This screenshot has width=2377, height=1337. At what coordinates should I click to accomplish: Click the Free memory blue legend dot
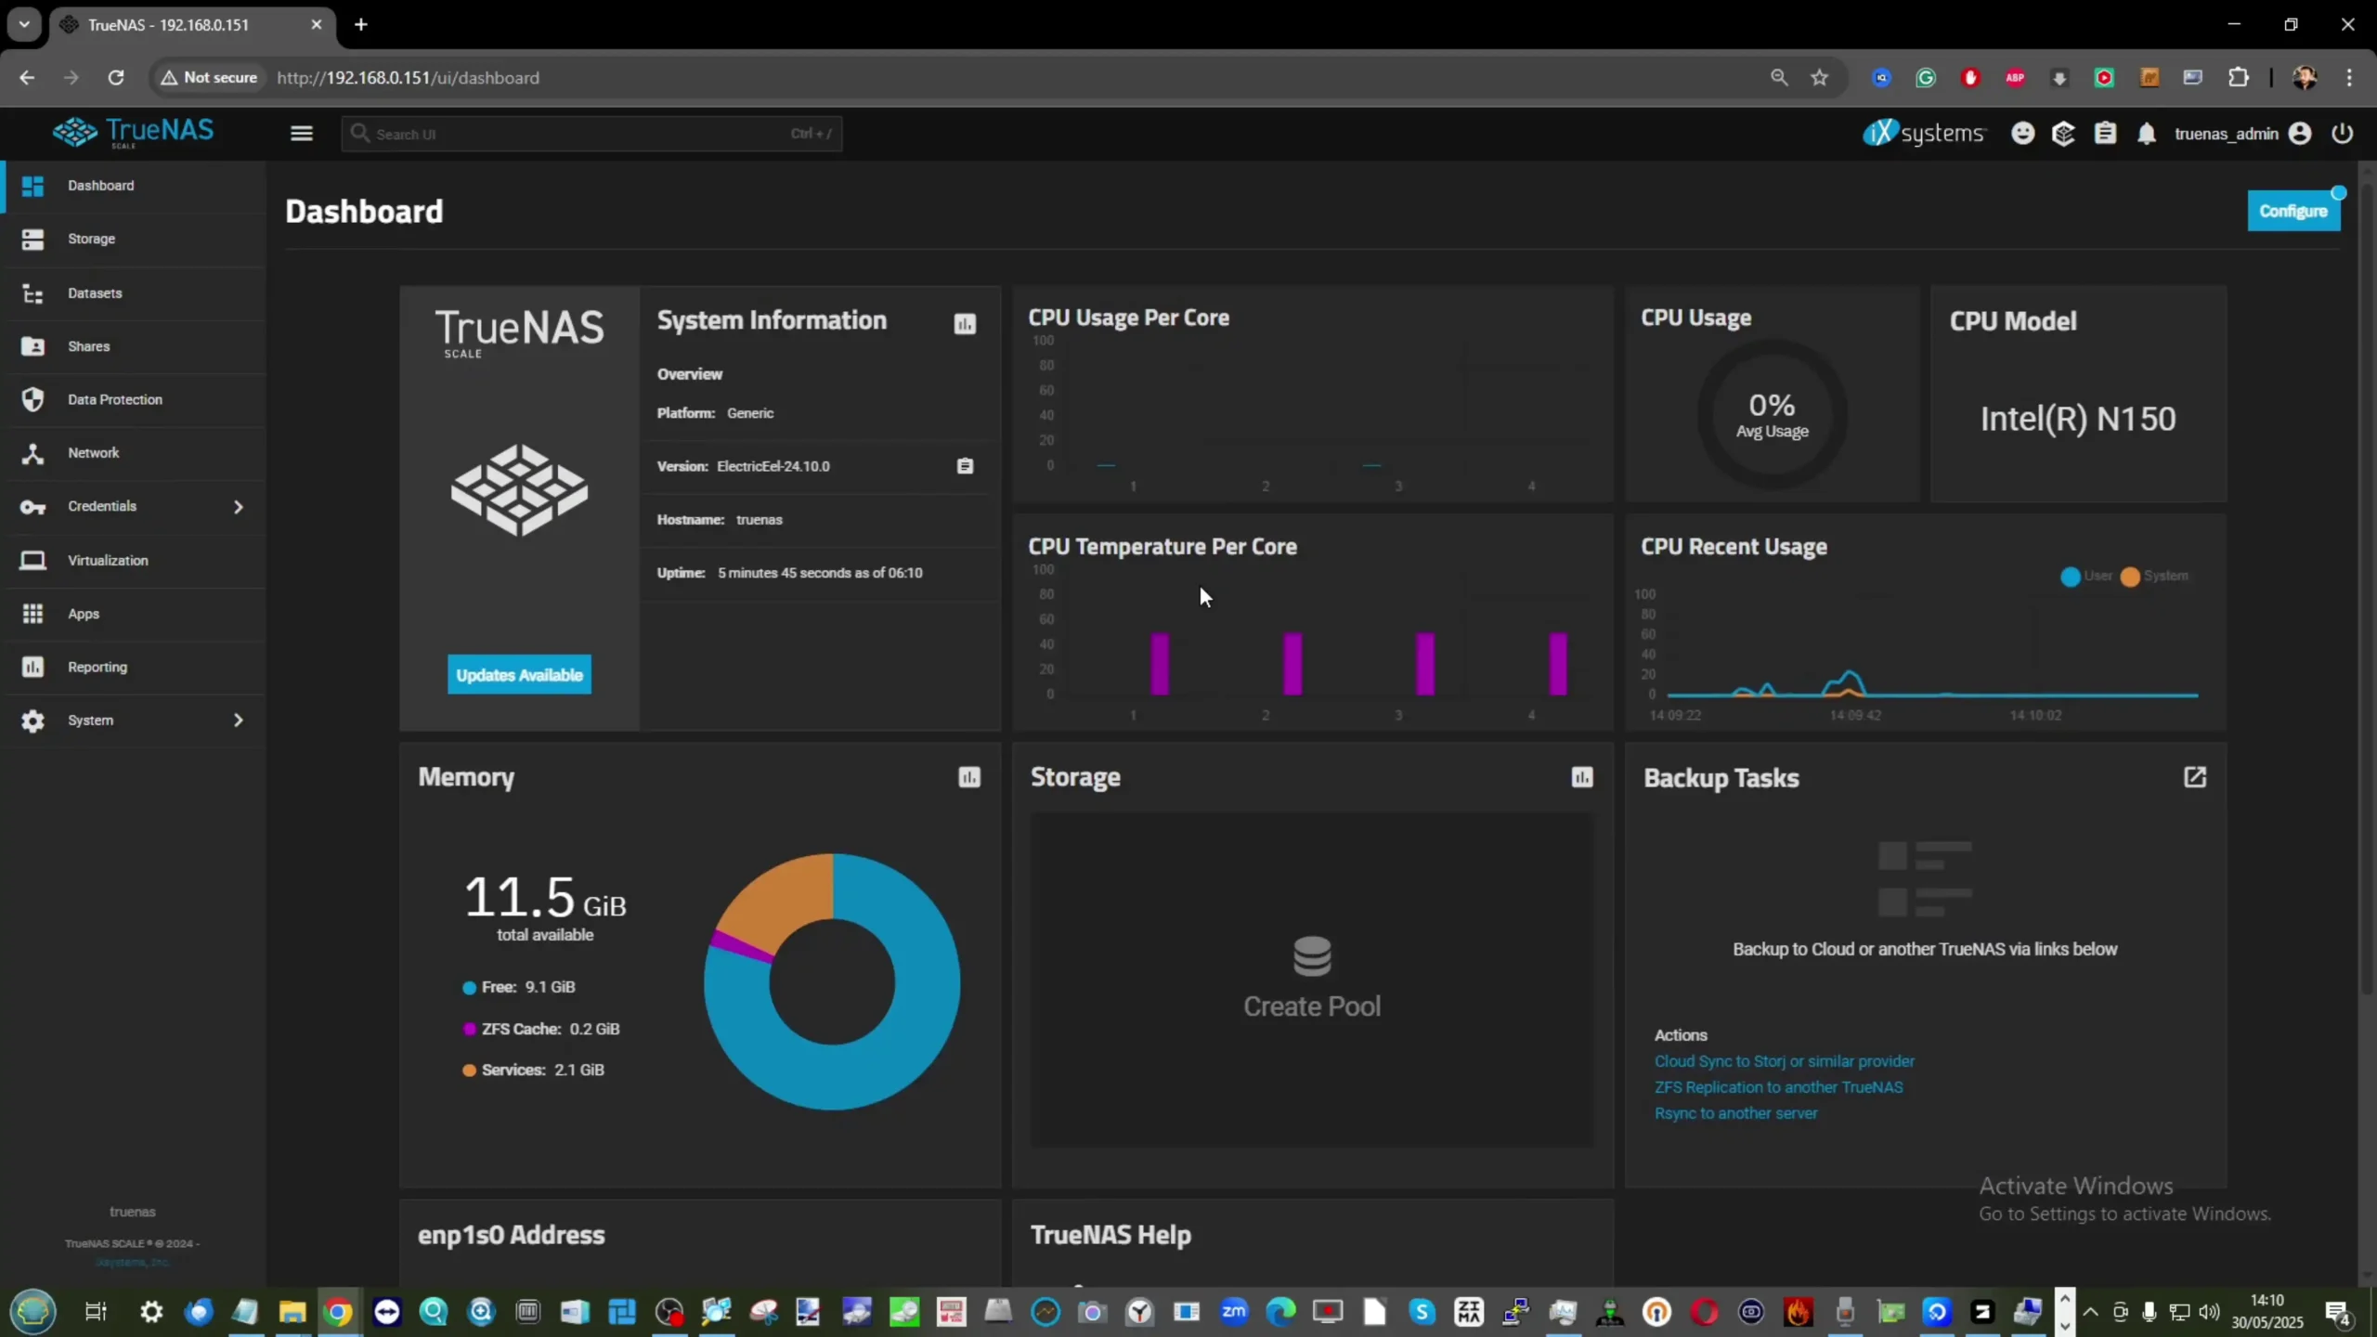click(469, 988)
